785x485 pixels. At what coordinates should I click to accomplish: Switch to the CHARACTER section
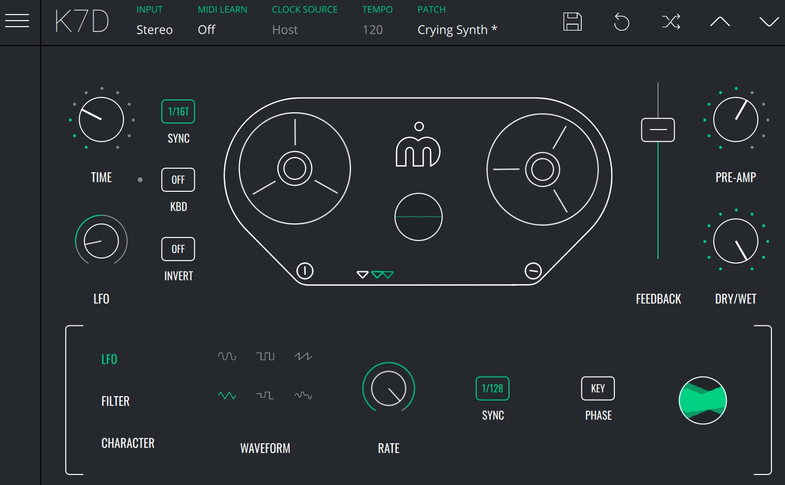(x=128, y=443)
